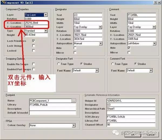Enable Pin Swaps checkbox
This screenshot has height=140, width=162.
click(33, 64)
